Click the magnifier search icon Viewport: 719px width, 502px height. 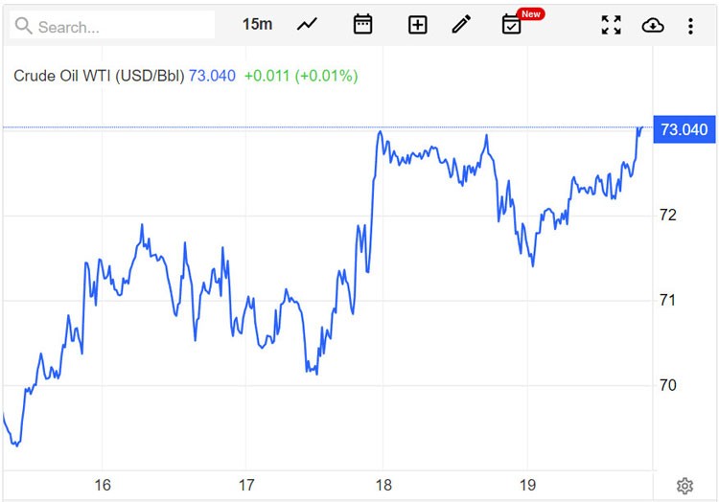(x=23, y=26)
